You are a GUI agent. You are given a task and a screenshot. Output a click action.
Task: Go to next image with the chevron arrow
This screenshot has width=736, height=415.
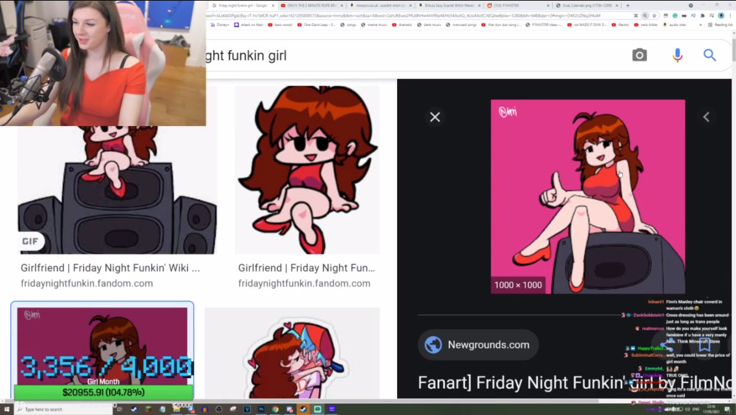point(706,117)
